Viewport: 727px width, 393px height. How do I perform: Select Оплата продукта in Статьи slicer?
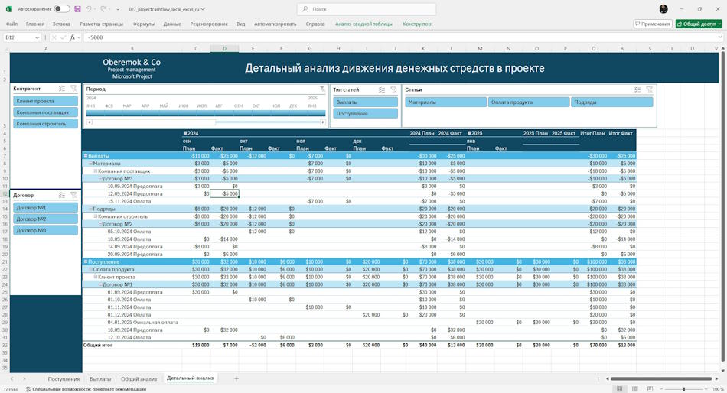(x=529, y=102)
